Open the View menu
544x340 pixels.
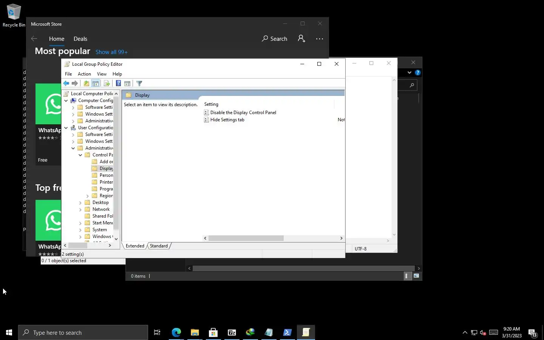pos(102,74)
